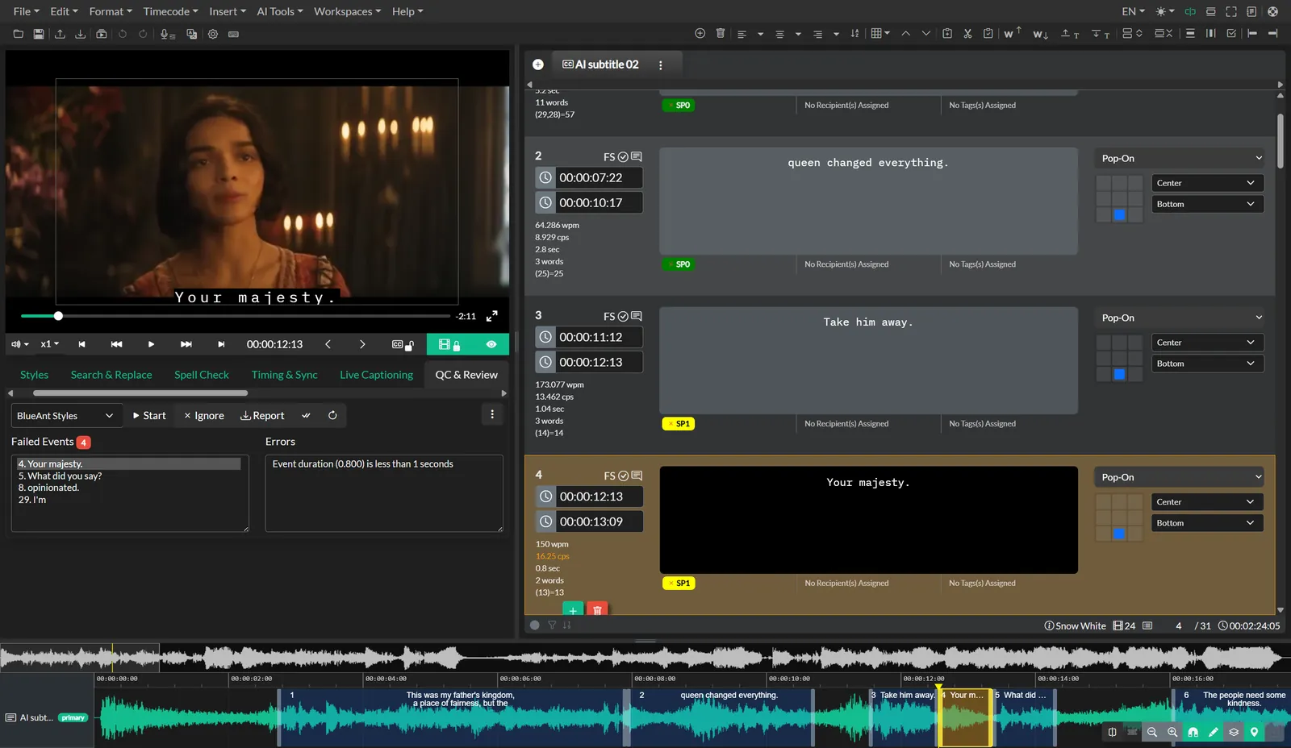The image size is (1291, 748).
Task: Open the Workspaces menu
Action: 347,11
